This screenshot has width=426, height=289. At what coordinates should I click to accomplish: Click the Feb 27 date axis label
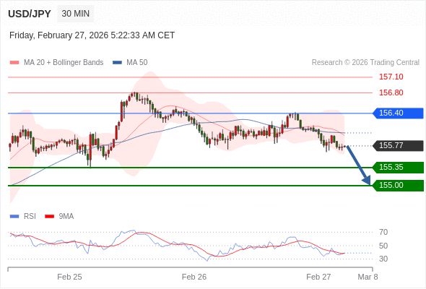318,277
